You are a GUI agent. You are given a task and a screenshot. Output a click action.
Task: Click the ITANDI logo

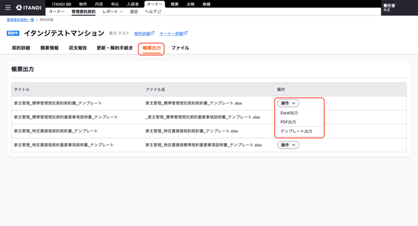pyautogui.click(x=29, y=7)
